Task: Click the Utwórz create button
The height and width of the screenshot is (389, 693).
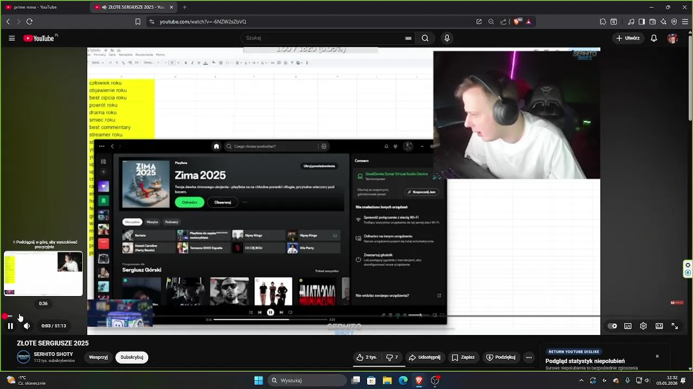Action: (627, 38)
